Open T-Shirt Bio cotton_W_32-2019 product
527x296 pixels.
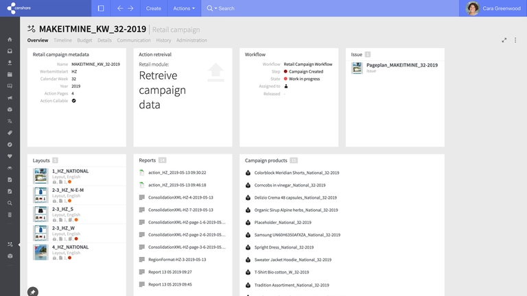281,272
